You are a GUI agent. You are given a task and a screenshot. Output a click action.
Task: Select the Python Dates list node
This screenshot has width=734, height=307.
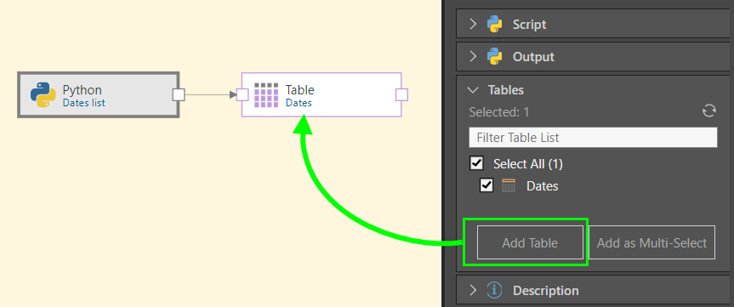click(99, 94)
